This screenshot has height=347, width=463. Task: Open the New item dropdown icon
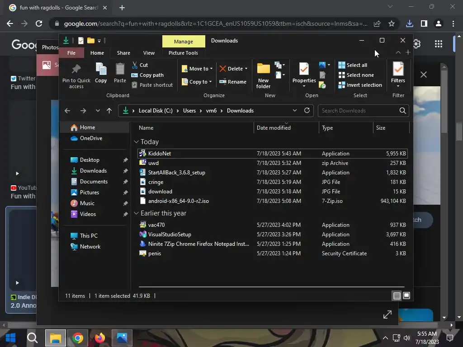(279, 65)
